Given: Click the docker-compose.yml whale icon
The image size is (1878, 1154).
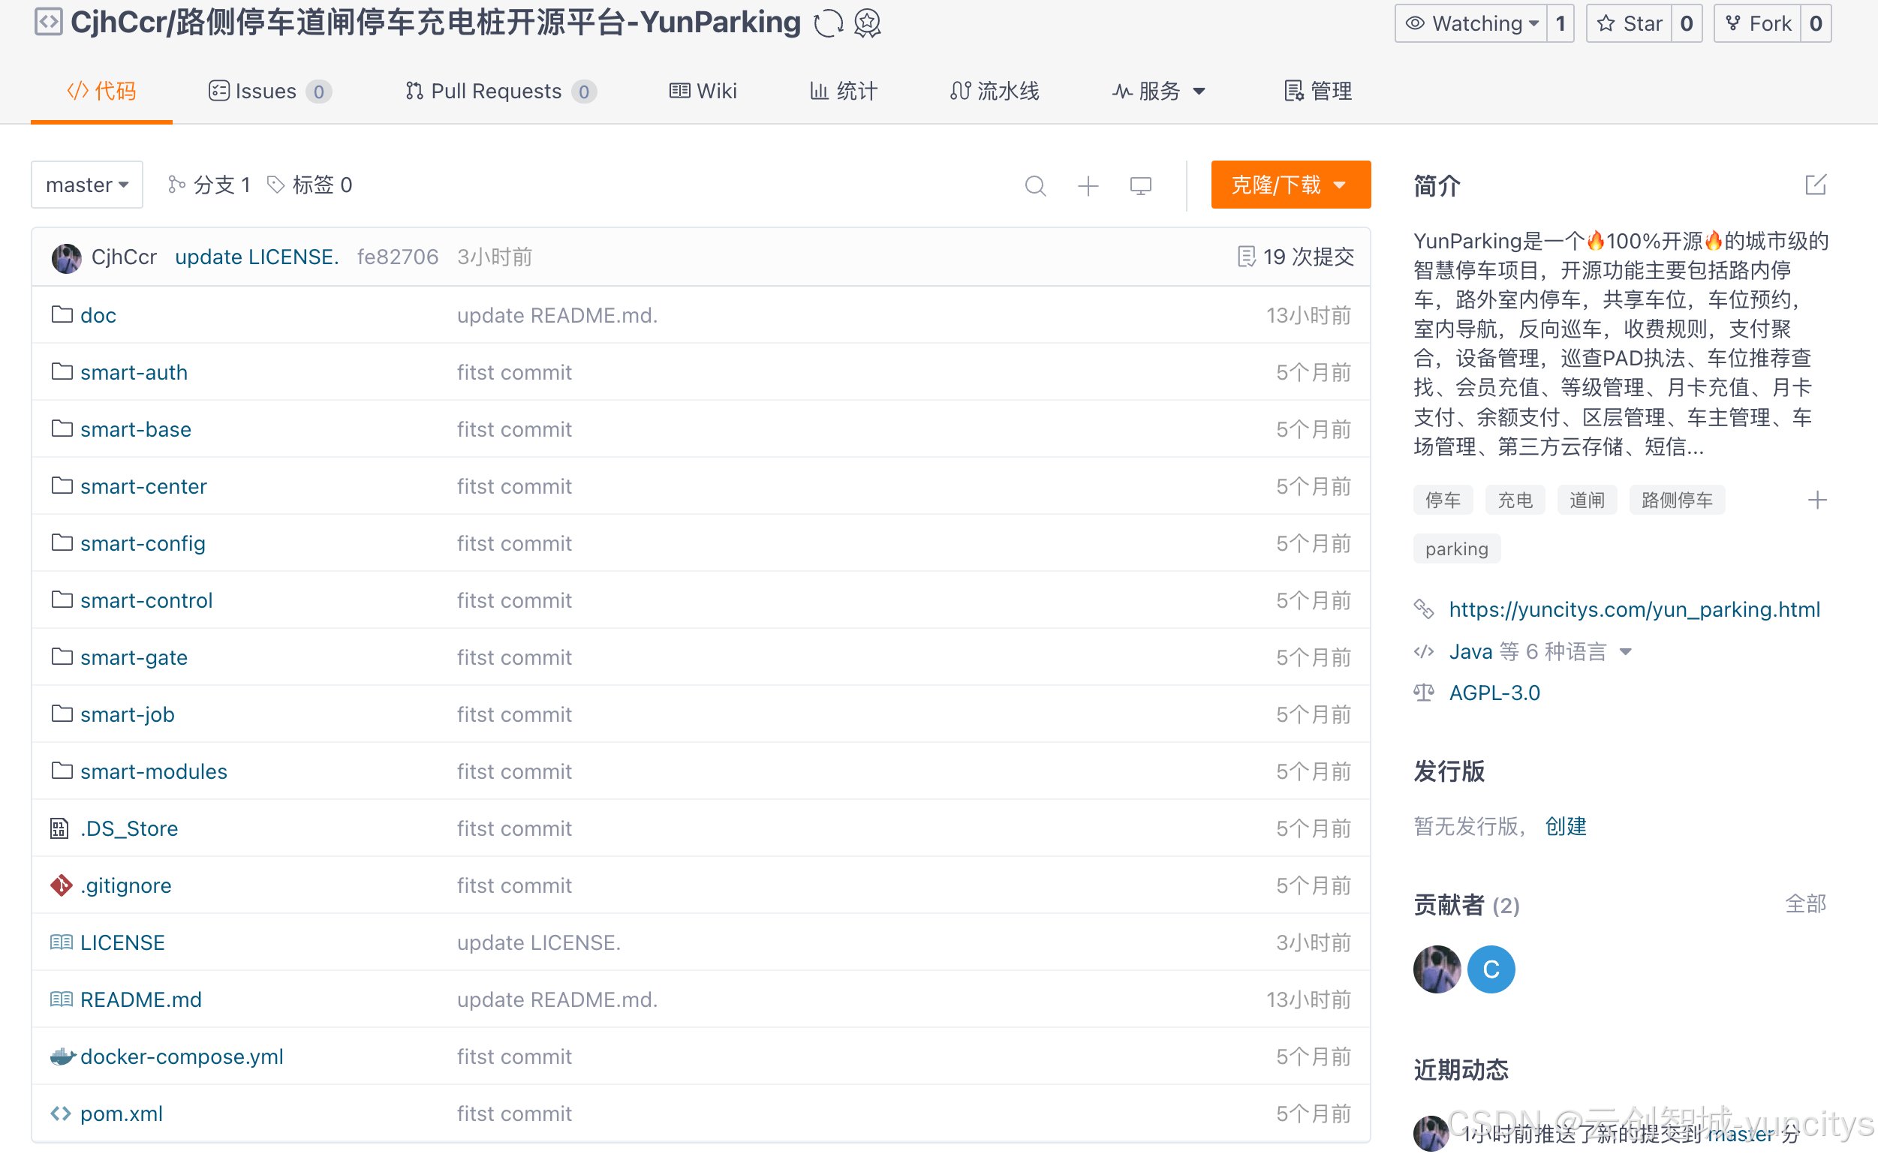Looking at the screenshot, I should click(x=62, y=1056).
